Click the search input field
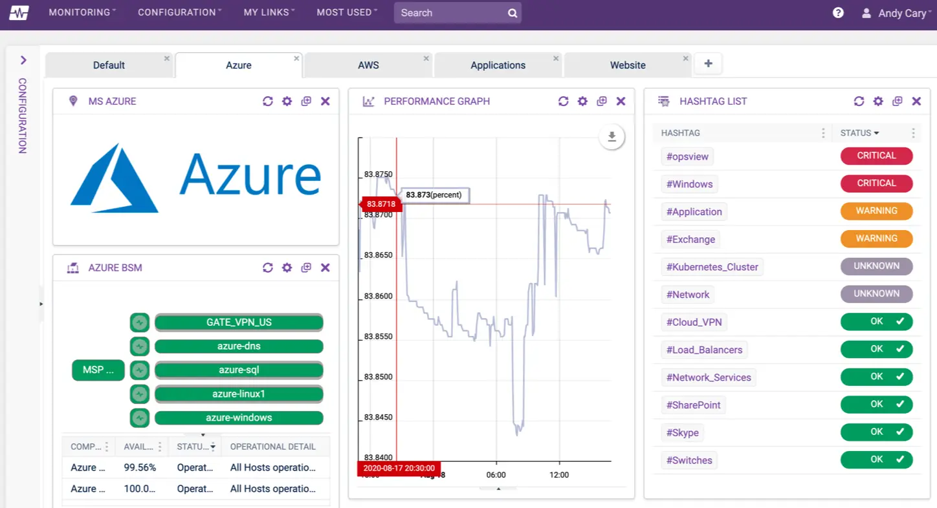937x508 pixels. pos(450,13)
